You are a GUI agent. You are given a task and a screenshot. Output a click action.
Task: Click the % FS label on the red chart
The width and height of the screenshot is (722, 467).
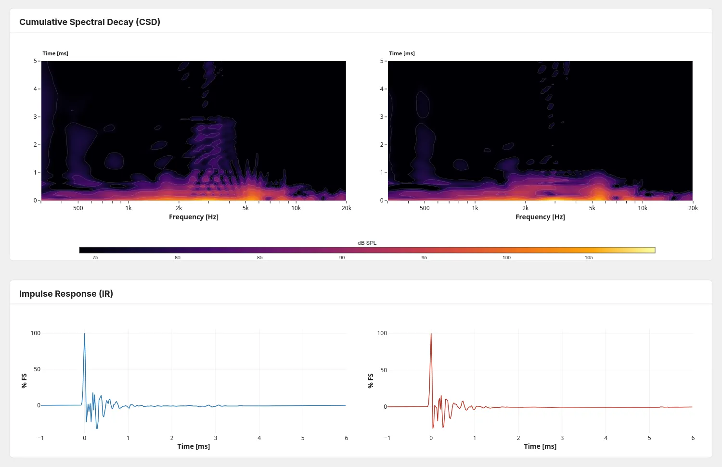371,381
